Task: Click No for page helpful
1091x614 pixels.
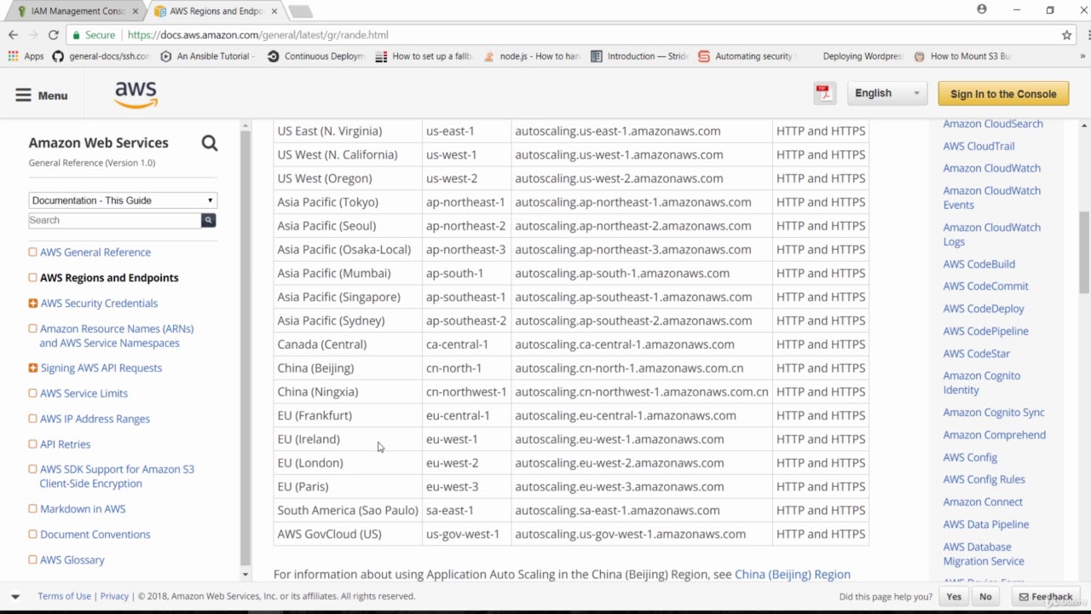Action: (985, 597)
